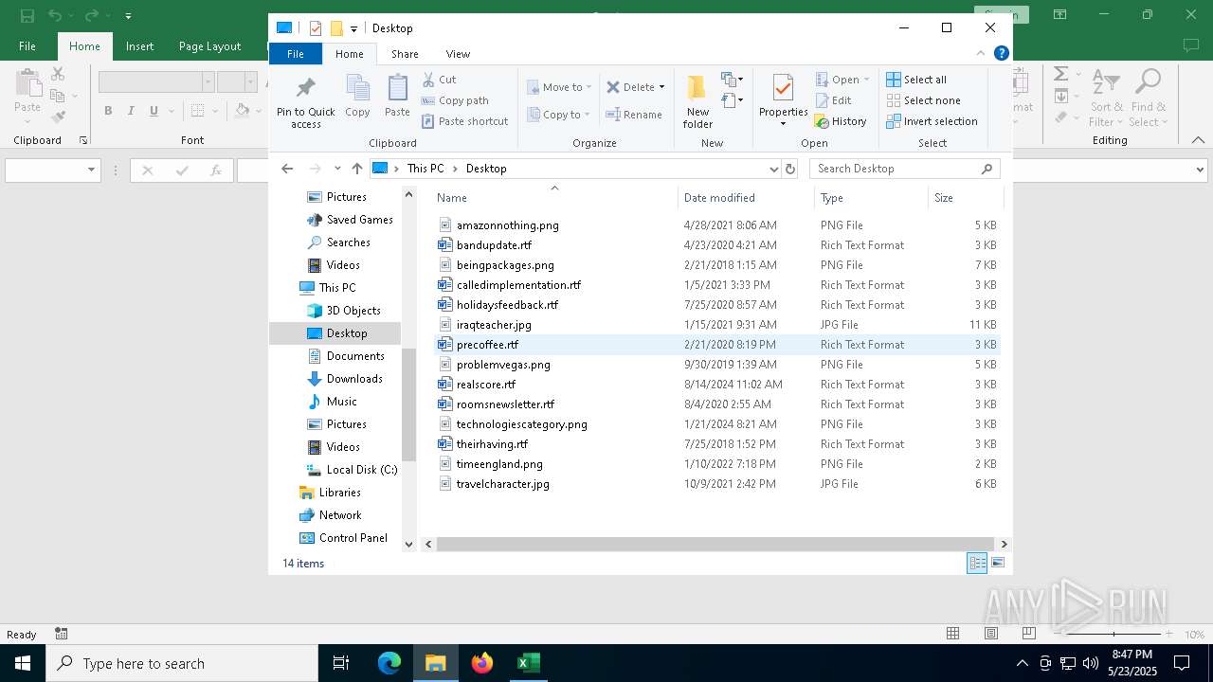Open Excel Name Box dropdown
Image resolution: width=1213 pixels, height=682 pixels.
click(92, 170)
